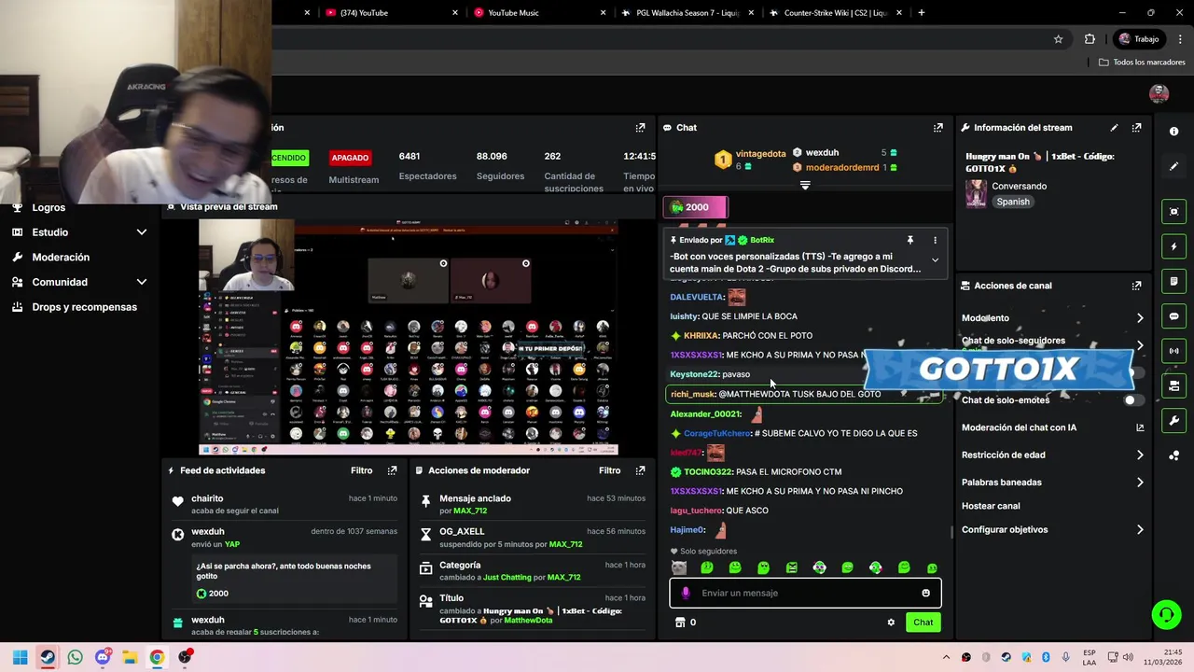Open Filtro in Feed de actividades

tap(361, 470)
